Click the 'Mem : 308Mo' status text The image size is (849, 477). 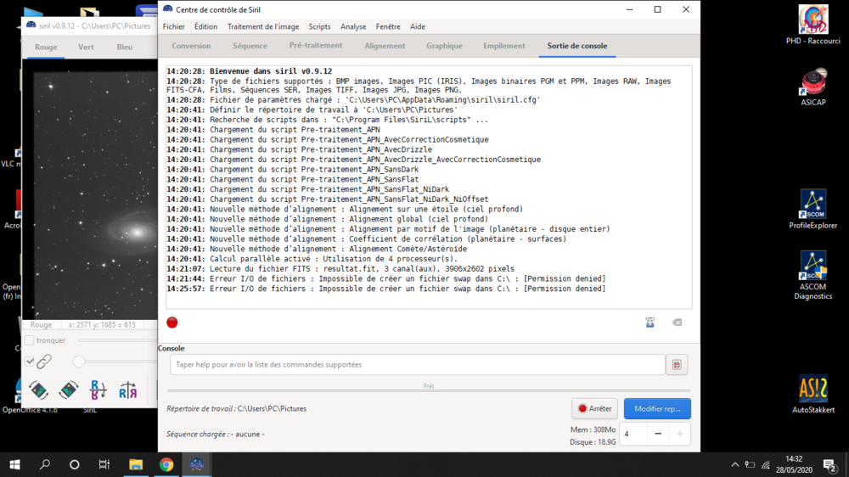593,429
